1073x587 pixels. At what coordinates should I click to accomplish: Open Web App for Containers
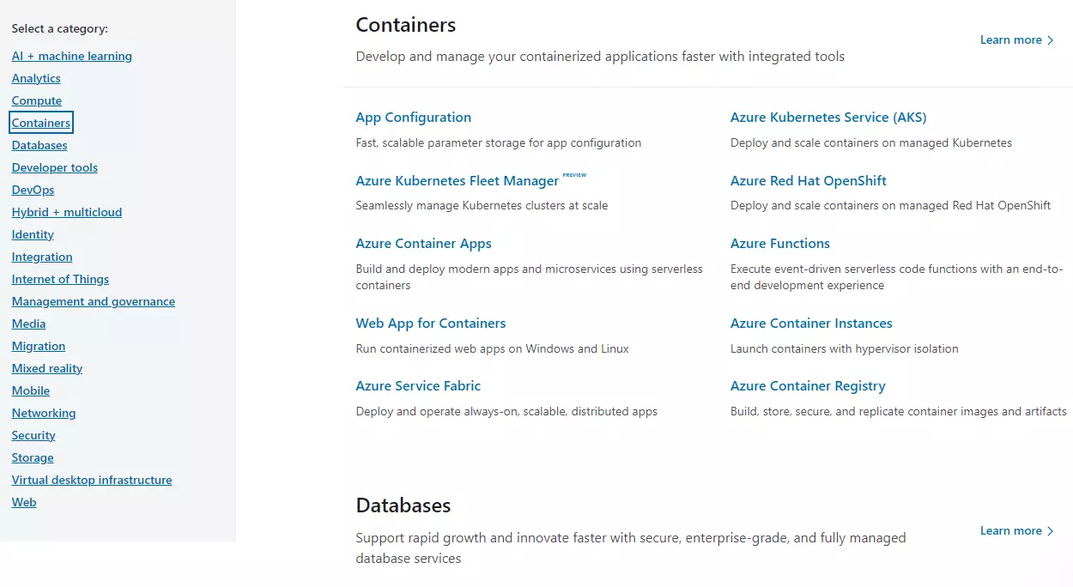coord(430,323)
